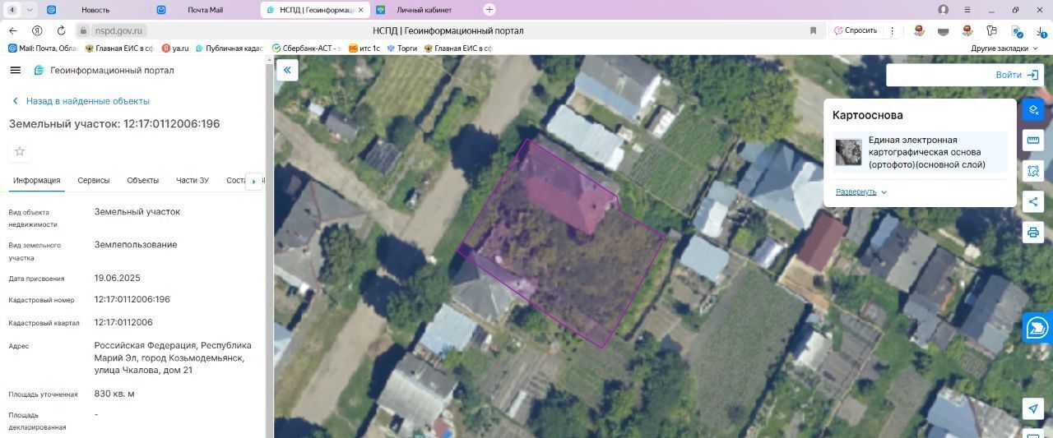Switch to the Сервисы tab
Viewport: 1053px width, 438px height.
pos(94,181)
